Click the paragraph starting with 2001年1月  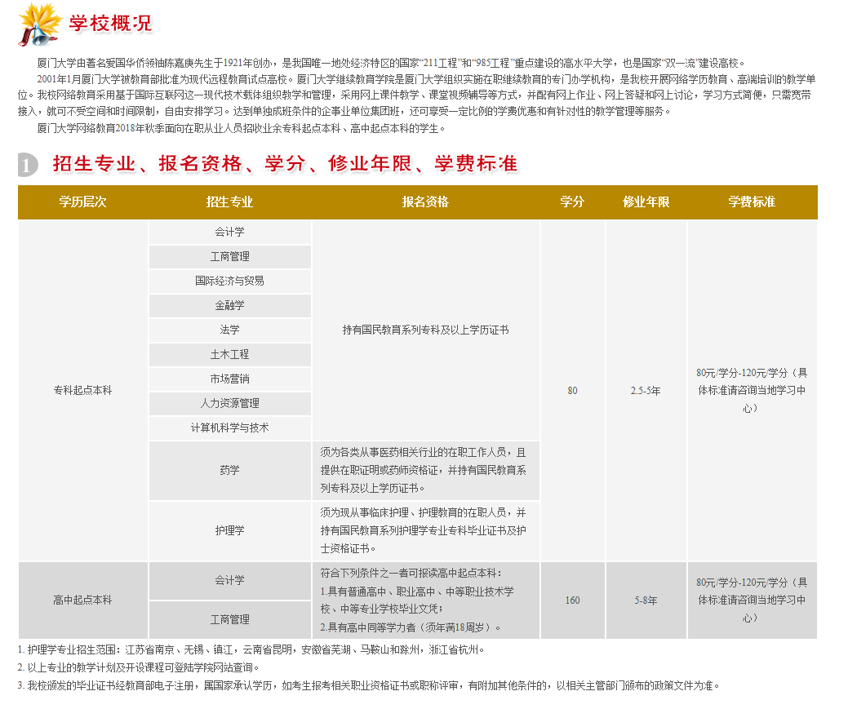(416, 95)
